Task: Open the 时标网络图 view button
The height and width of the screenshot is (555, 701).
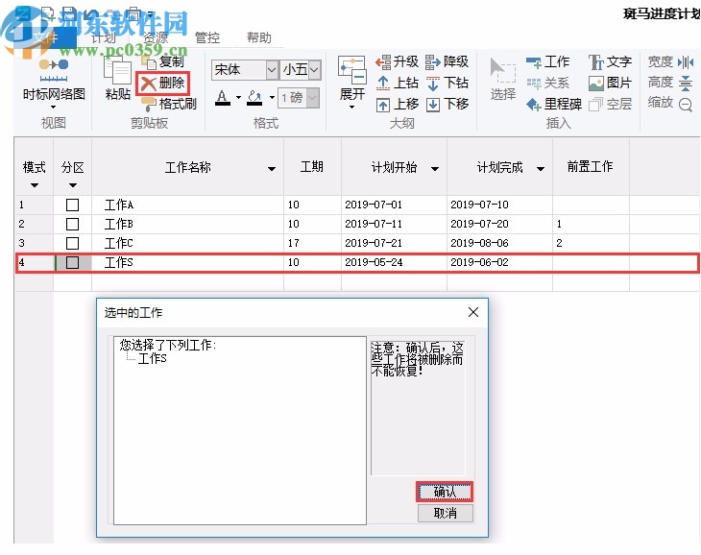Action: pos(54,83)
